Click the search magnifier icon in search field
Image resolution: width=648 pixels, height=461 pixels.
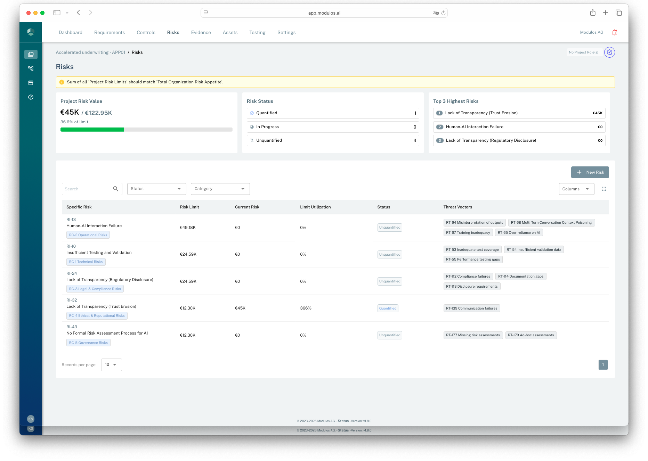coord(115,189)
